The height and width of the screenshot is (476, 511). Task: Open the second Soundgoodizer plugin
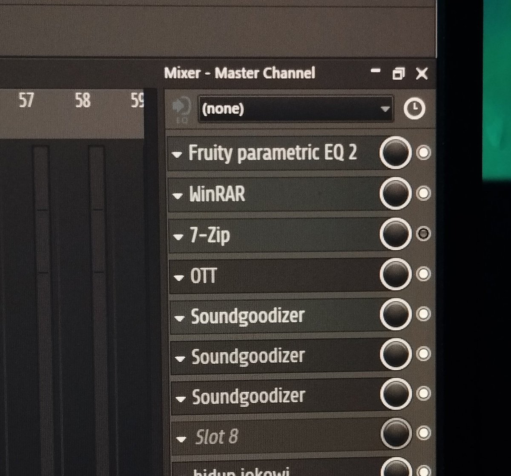(x=248, y=357)
